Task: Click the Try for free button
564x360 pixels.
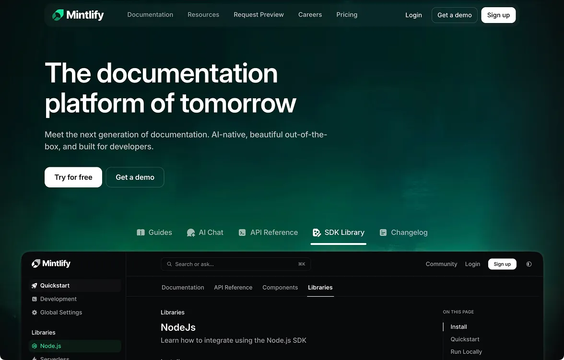Action: 73,177
